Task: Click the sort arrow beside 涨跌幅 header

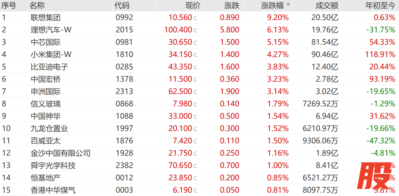Action: tap(288, 5)
